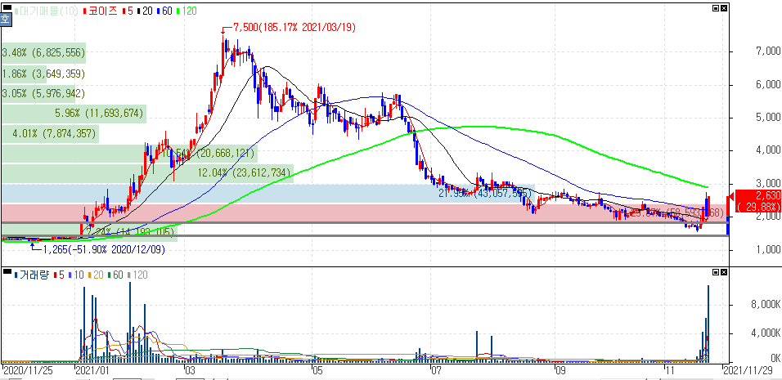Viewport: 782px width, 380px height.
Task: Click the low annotation 1,265(-51.90% 2020/12/09)
Action: (x=103, y=249)
